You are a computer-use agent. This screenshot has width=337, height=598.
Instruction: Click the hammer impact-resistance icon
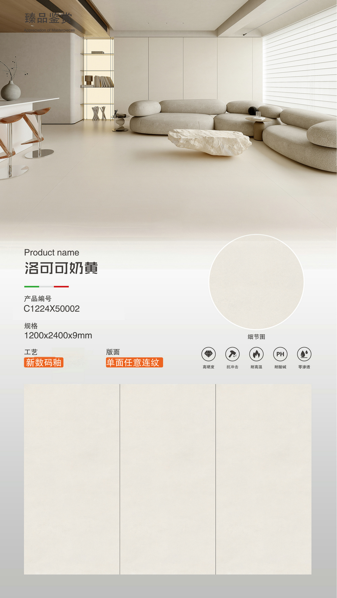233,354
